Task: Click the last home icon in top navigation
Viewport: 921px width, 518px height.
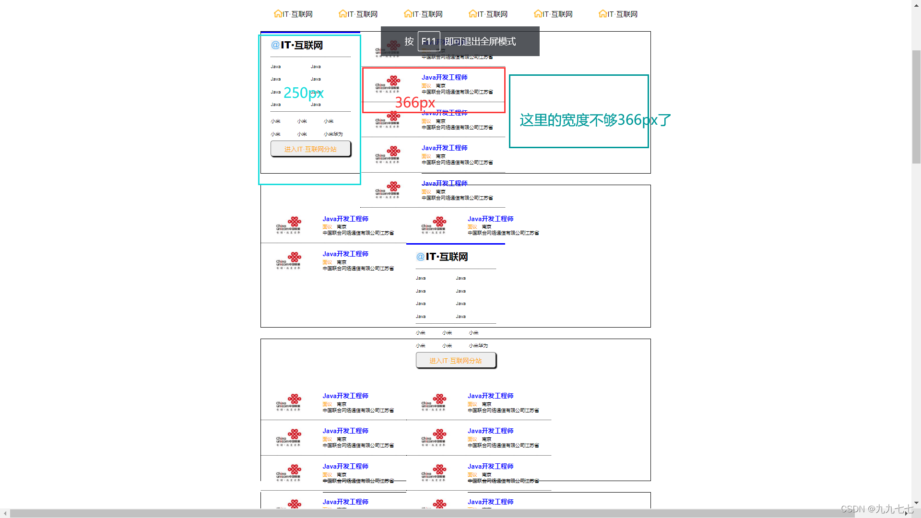Action: [x=602, y=13]
